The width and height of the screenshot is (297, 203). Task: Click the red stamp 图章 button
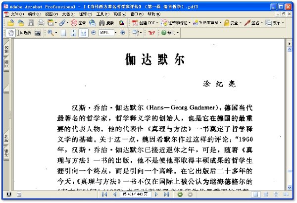[x=78, y=23]
